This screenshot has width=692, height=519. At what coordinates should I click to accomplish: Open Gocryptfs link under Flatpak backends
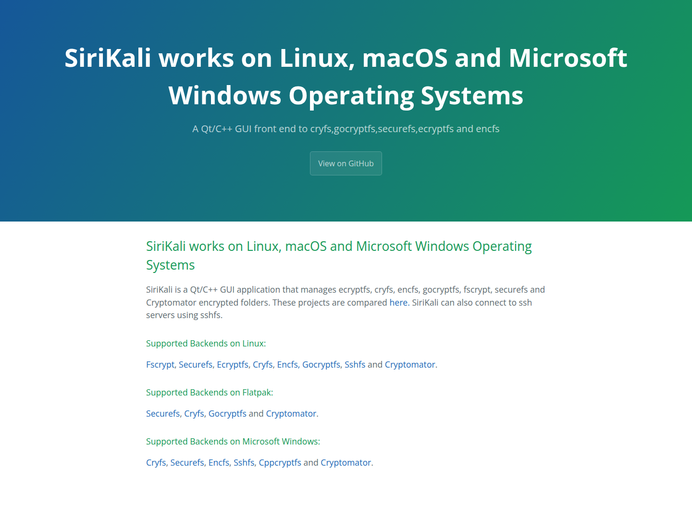(x=227, y=414)
